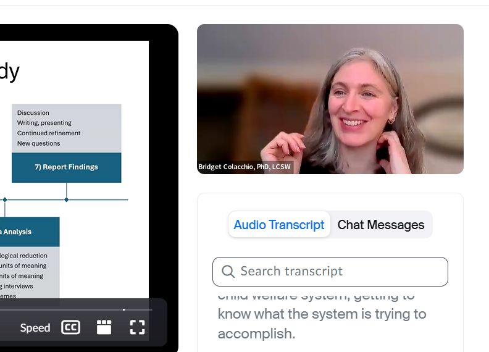Select the speaker video of Bridget Colacchio
This screenshot has width=489, height=352.
tap(330, 99)
